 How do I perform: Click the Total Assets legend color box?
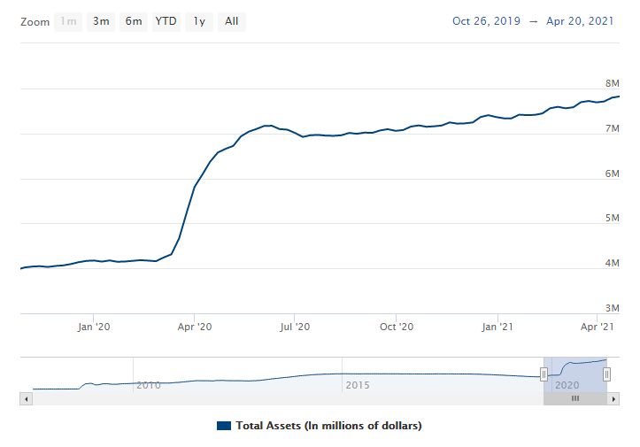[224, 426]
